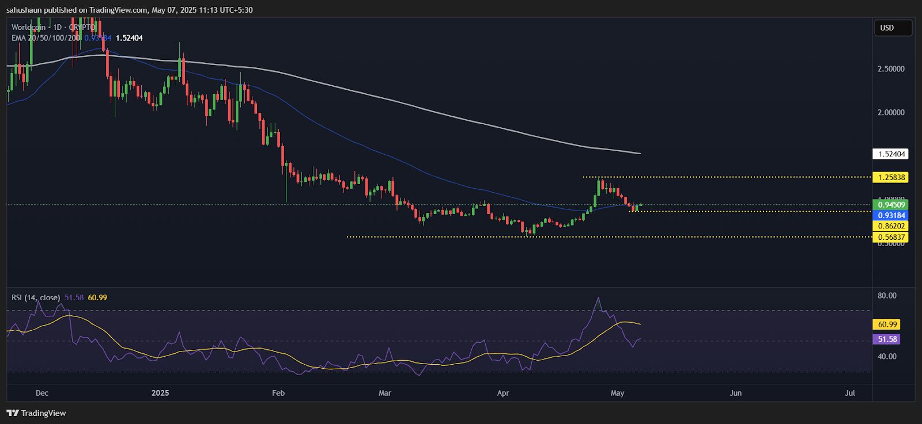Click the Feb label on time axis
922x424 pixels.
click(x=278, y=394)
